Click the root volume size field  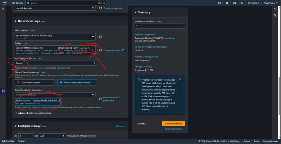[x=25, y=136]
